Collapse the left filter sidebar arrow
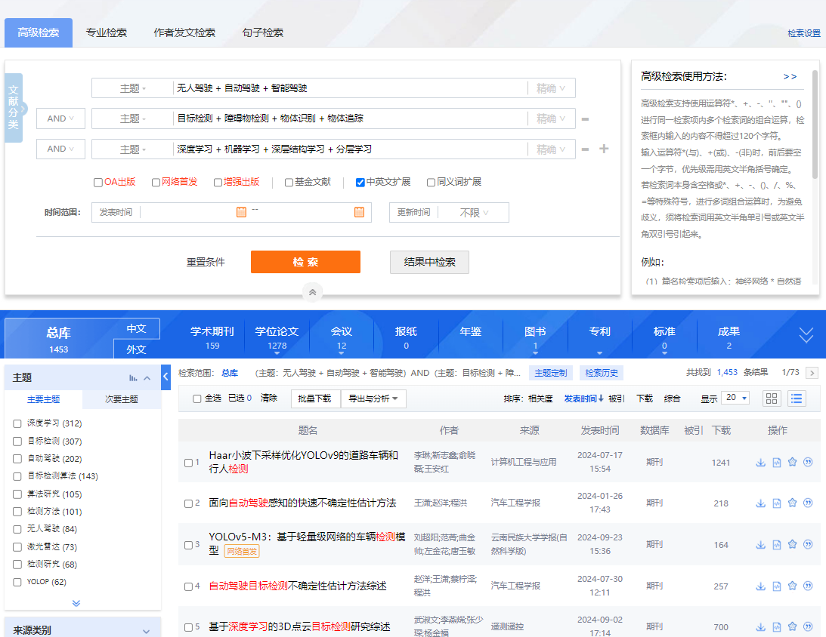The height and width of the screenshot is (637, 826). tap(166, 377)
